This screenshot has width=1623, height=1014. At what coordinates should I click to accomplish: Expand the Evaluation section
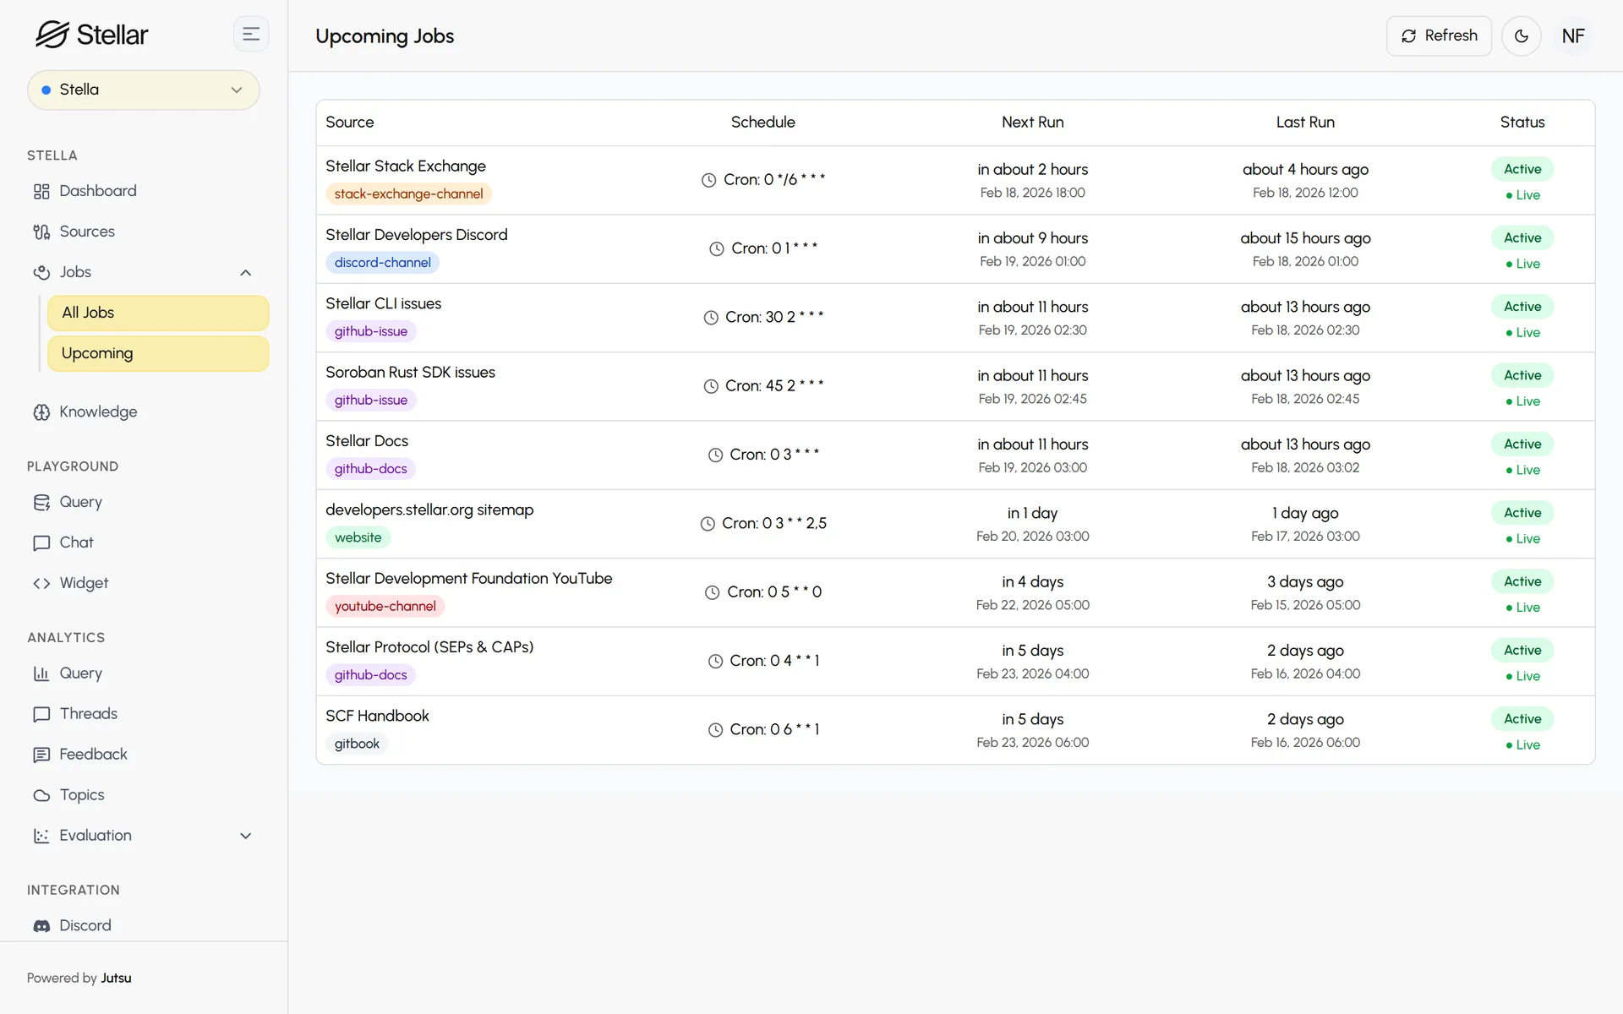pyautogui.click(x=144, y=836)
